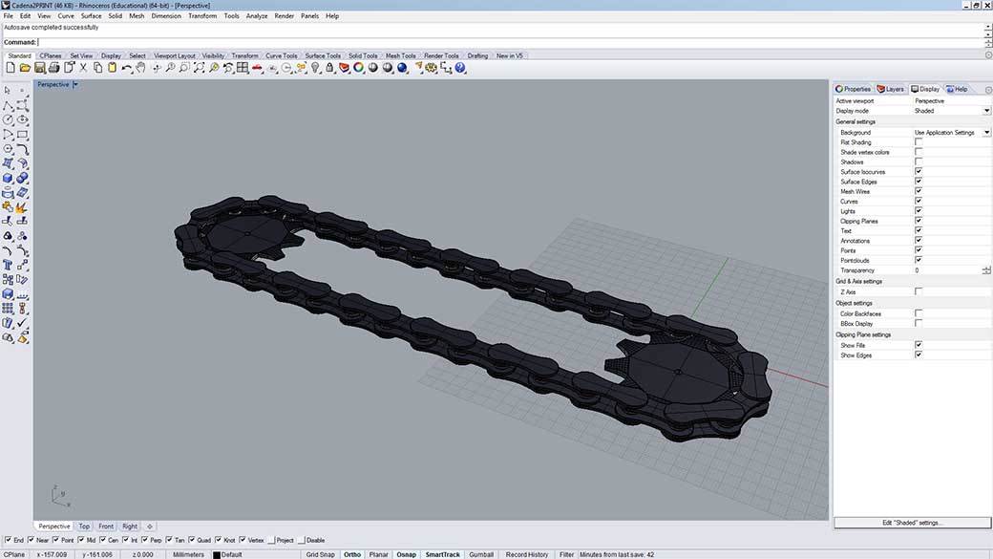
Task: Toggle the End osnap checkbox
Action: click(8, 540)
